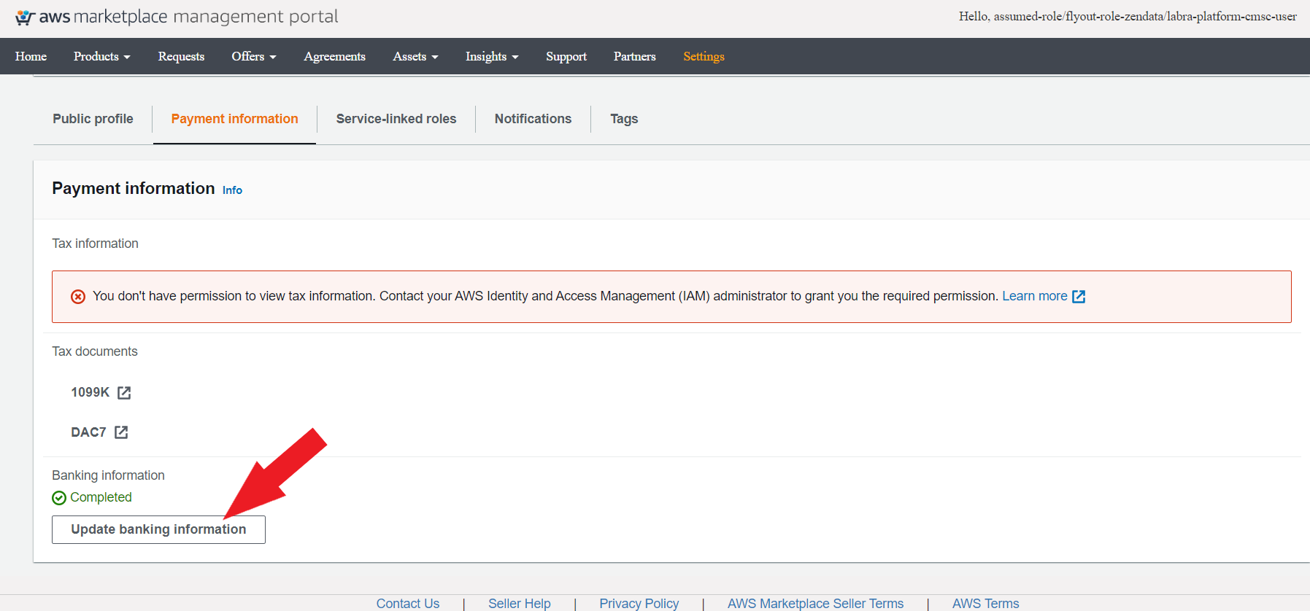Image resolution: width=1310 pixels, height=611 pixels.
Task: Click the Info link next to Payment information
Action: pyautogui.click(x=232, y=190)
